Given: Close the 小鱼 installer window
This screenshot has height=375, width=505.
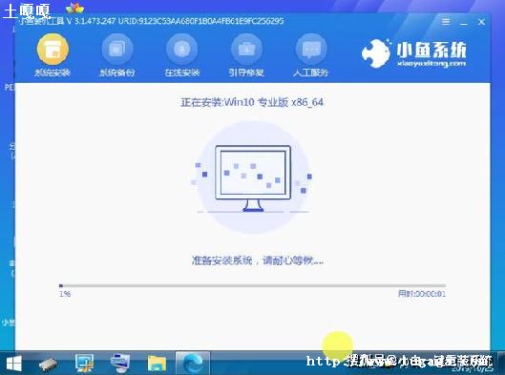Looking at the screenshot, I should click(481, 22).
